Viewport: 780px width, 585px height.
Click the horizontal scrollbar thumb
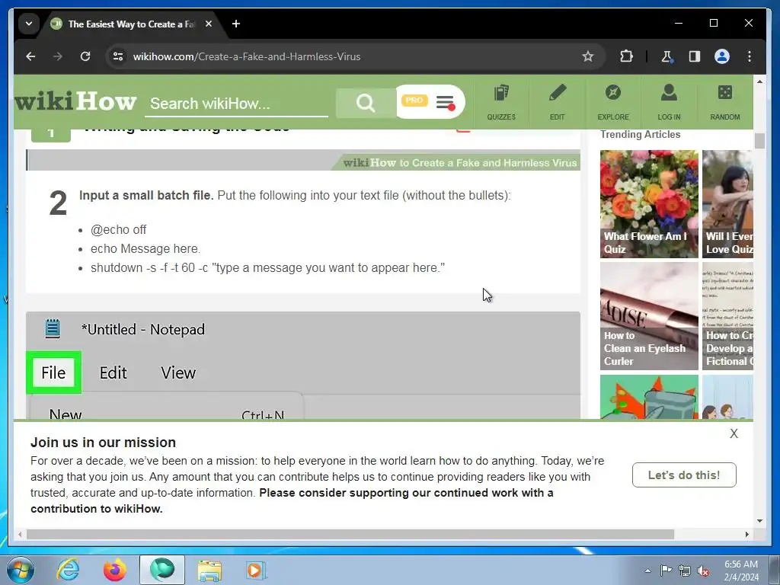[x=350, y=534]
